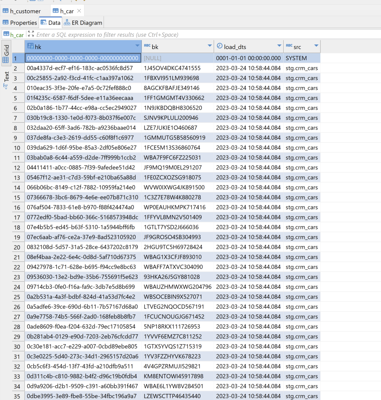Open the src column dropdown arrow
This screenshot has height=400, width=381.
(x=316, y=46)
